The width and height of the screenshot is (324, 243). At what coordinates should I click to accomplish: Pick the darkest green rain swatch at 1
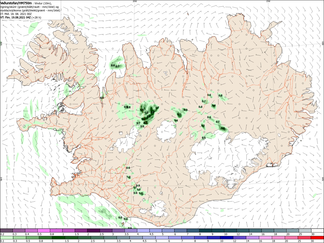(59, 238)
